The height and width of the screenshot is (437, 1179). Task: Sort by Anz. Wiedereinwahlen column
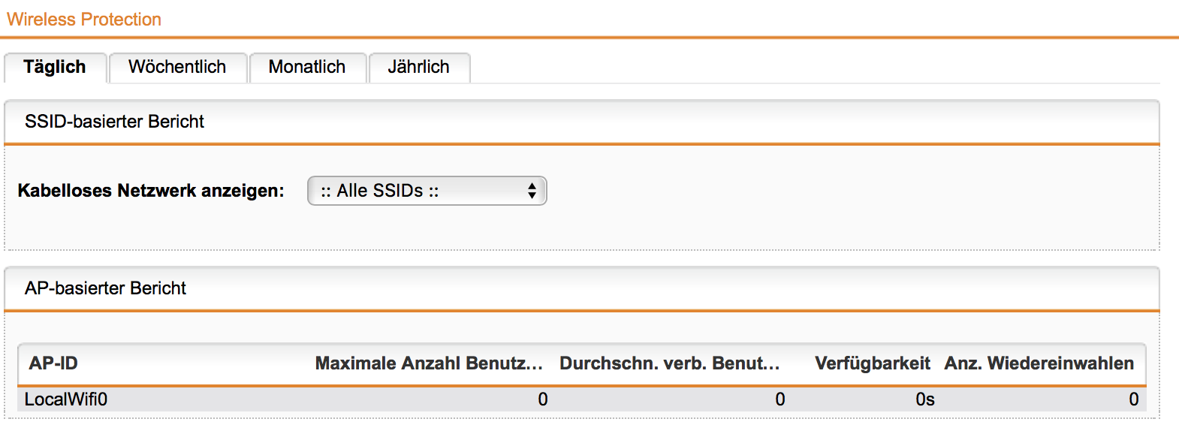click(1039, 363)
